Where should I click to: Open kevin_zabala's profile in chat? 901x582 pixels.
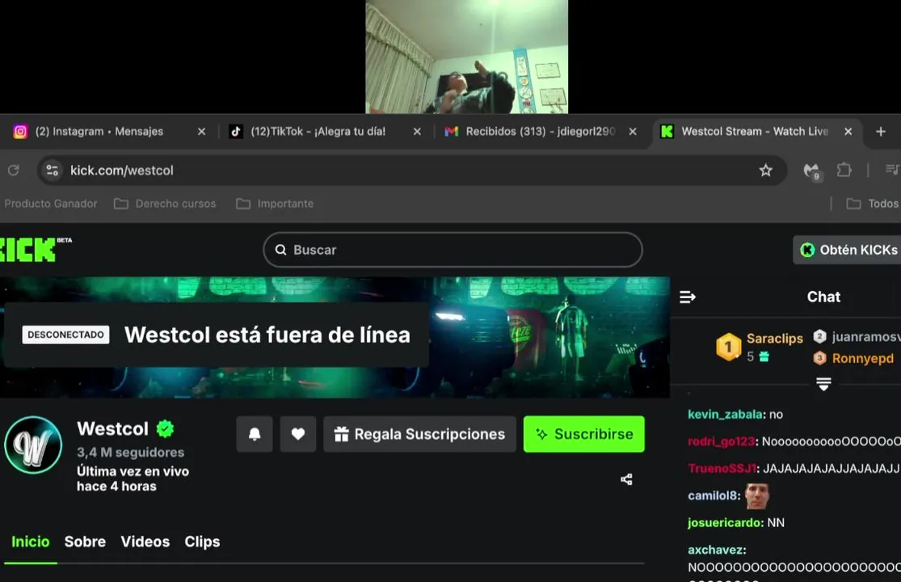[725, 414]
